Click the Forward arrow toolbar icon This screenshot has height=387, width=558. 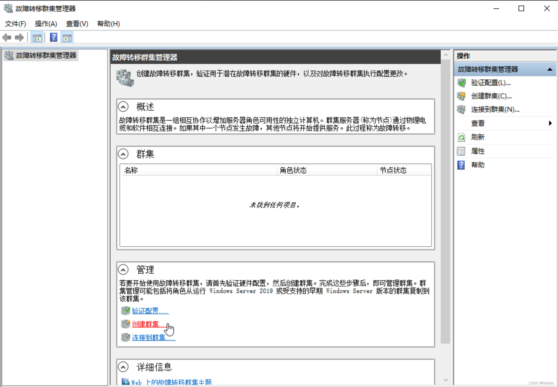coord(19,37)
